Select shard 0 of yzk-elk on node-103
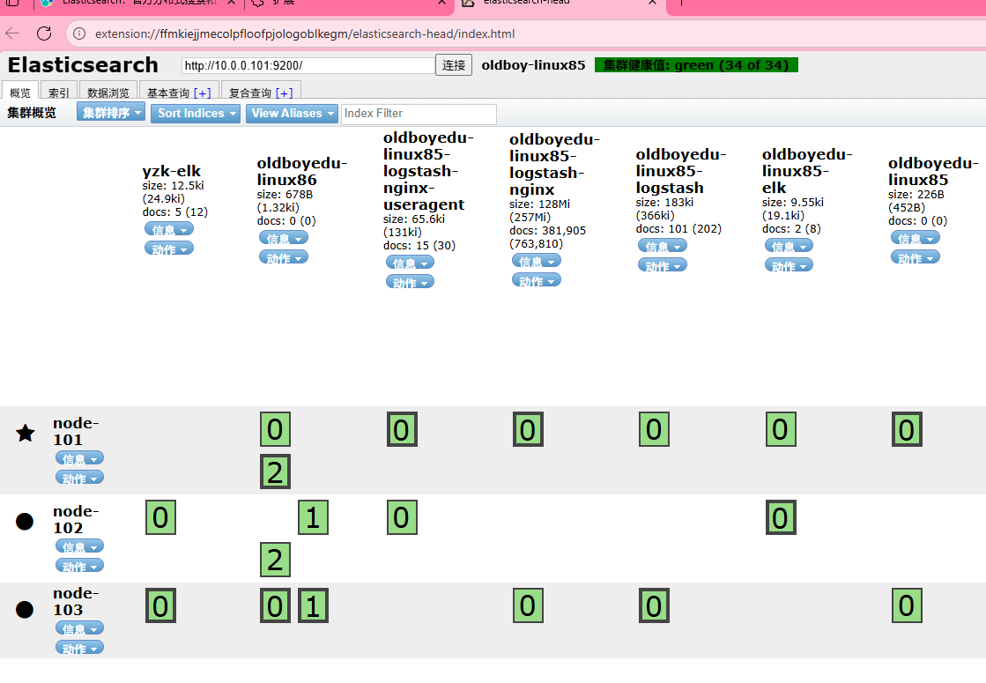 click(x=160, y=605)
